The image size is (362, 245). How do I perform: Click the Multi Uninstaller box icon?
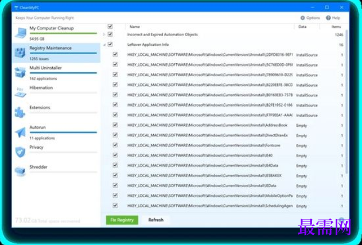pos(20,72)
